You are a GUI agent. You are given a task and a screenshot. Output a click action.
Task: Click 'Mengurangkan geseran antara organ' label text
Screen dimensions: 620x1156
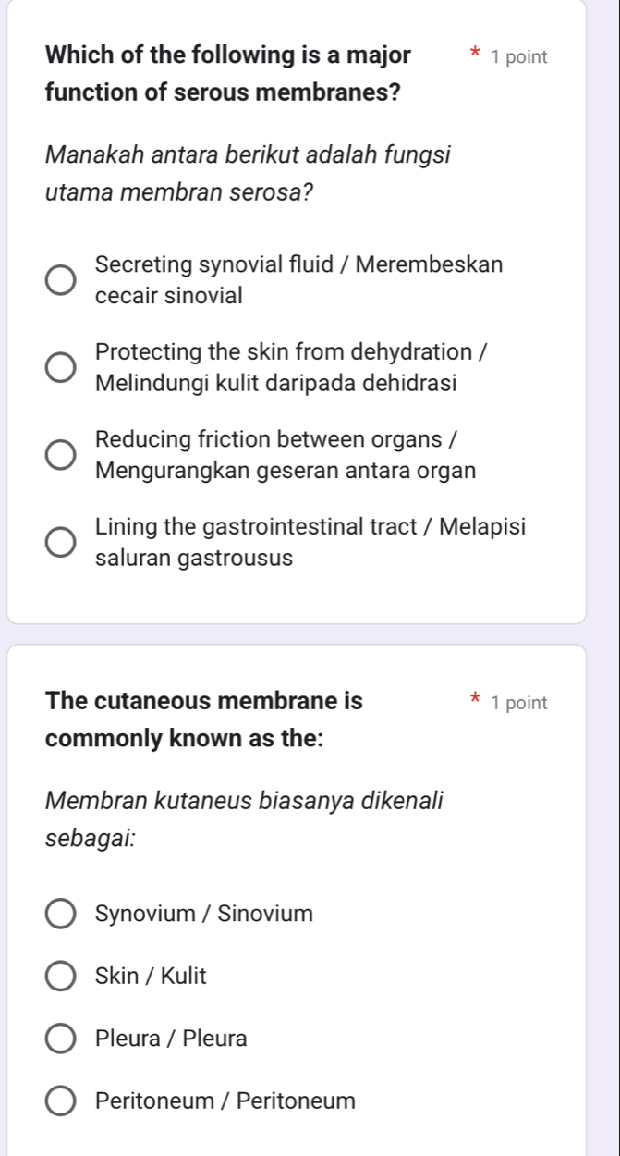pyautogui.click(x=286, y=471)
